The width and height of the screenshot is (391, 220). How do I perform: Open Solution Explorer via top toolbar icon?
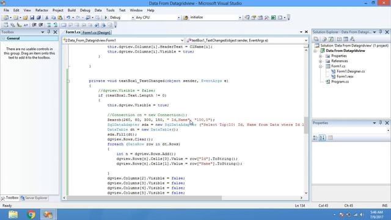[247, 18]
